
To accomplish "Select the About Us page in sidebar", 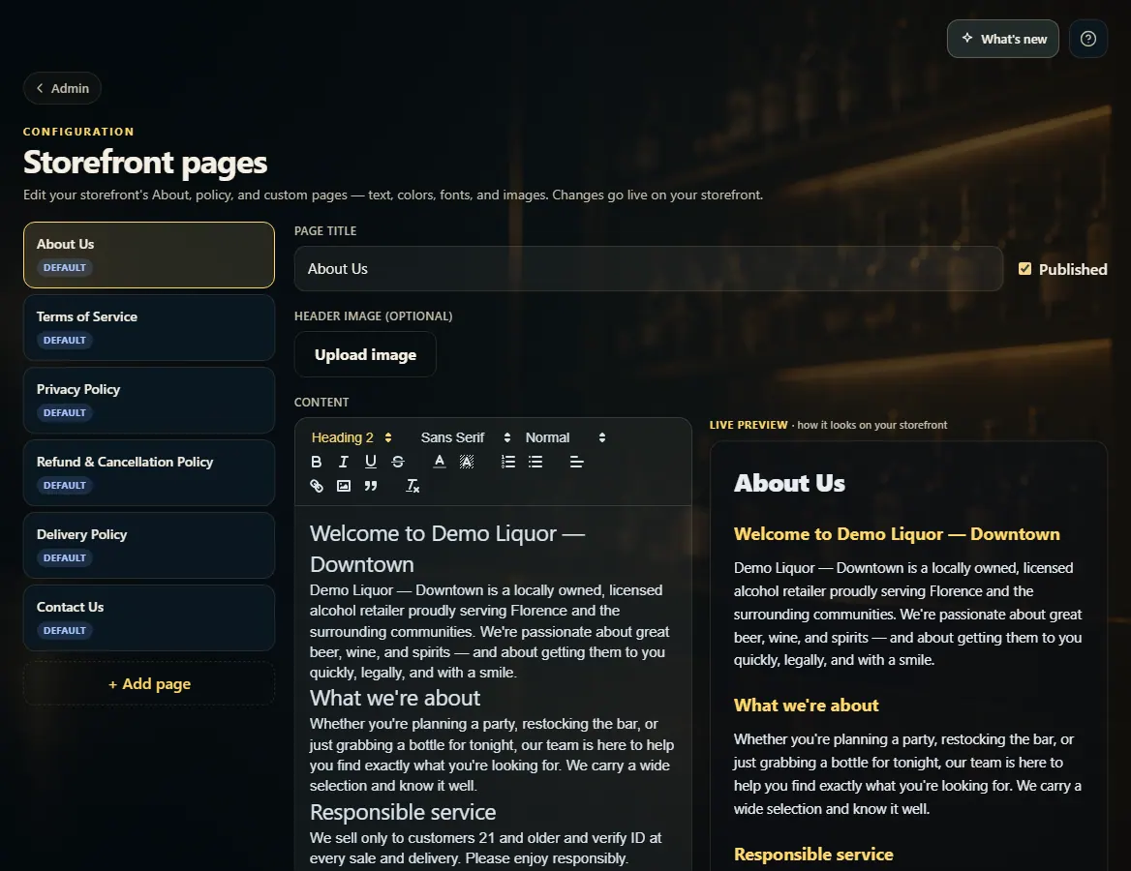I will click(148, 255).
